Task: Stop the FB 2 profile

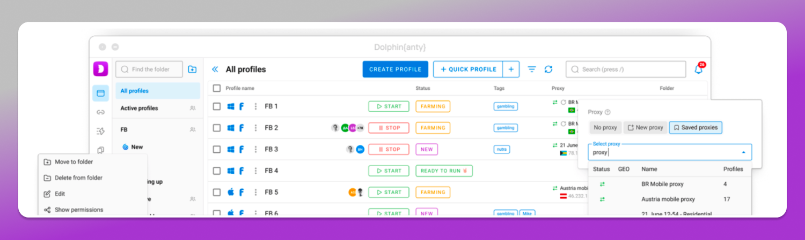Action: [389, 128]
